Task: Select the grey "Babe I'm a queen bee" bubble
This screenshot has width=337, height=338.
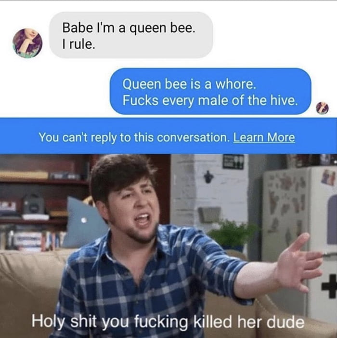Action: pyautogui.click(x=131, y=35)
